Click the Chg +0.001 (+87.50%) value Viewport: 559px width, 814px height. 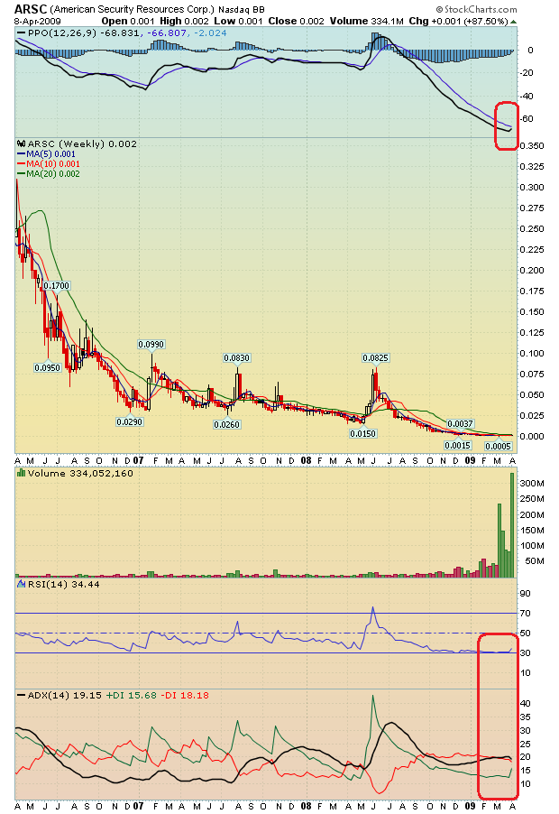(x=458, y=22)
